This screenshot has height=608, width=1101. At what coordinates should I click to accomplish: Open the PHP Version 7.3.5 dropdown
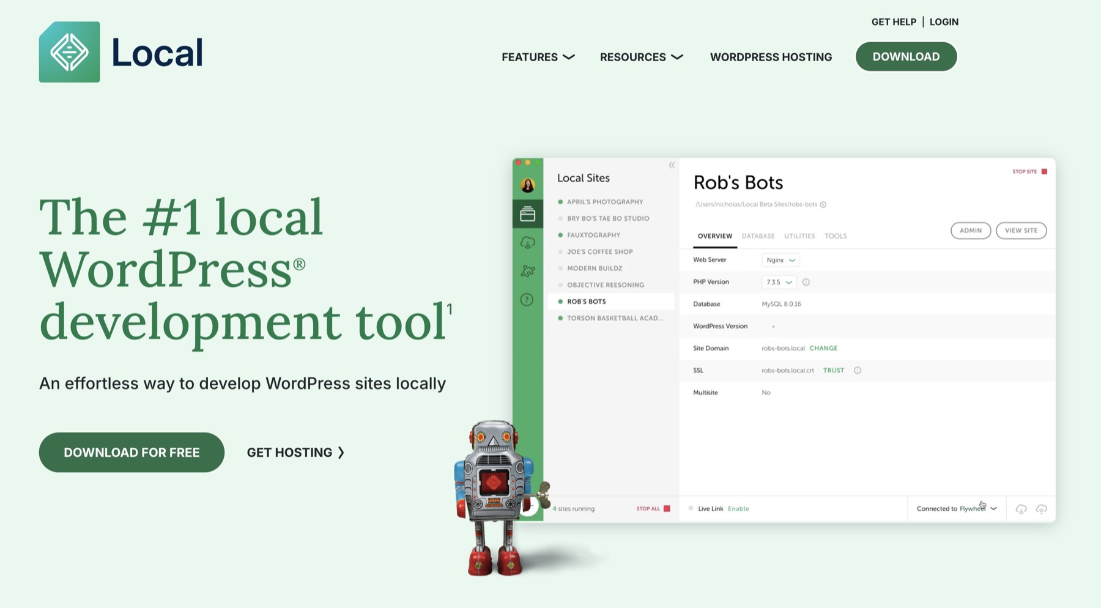tap(778, 282)
